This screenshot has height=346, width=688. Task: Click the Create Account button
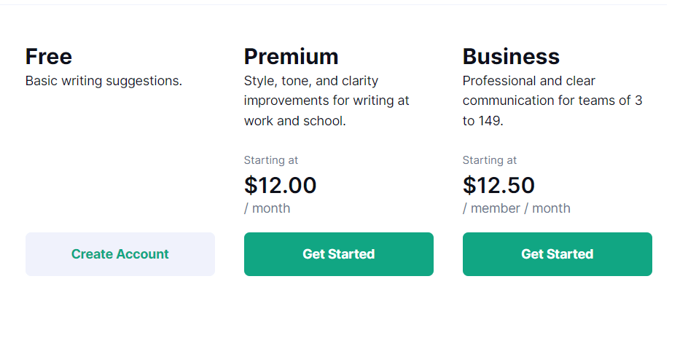[120, 254]
